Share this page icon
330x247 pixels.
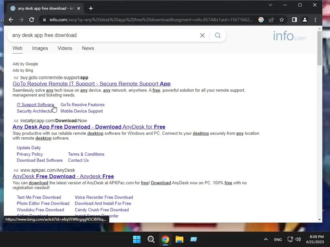[x=271, y=20]
